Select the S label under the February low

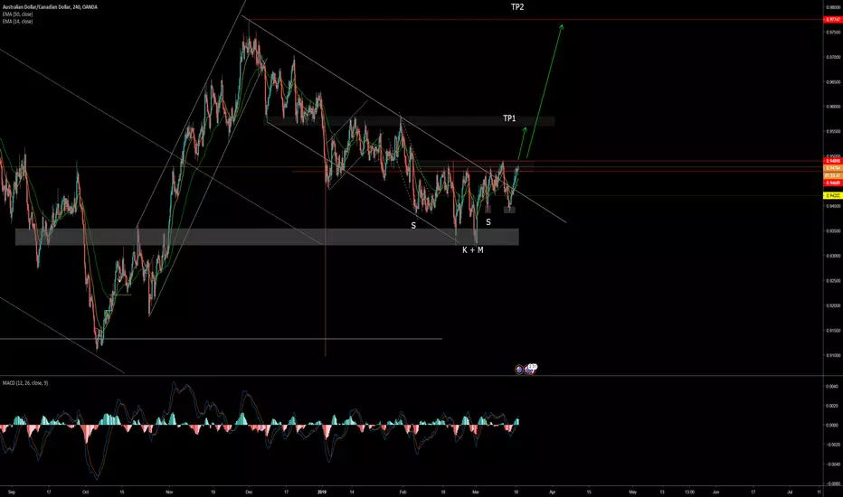click(413, 226)
